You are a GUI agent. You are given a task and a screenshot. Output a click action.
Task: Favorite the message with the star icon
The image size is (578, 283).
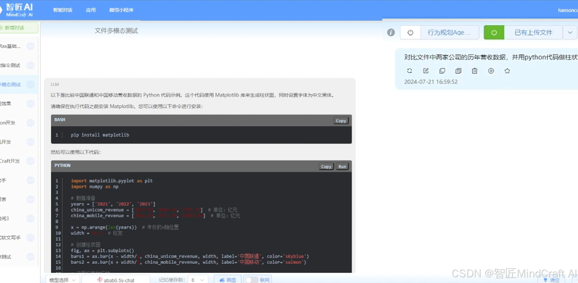click(507, 71)
